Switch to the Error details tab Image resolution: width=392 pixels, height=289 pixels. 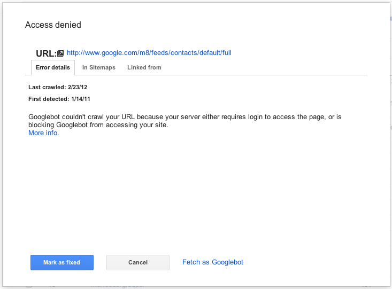pyautogui.click(x=53, y=68)
